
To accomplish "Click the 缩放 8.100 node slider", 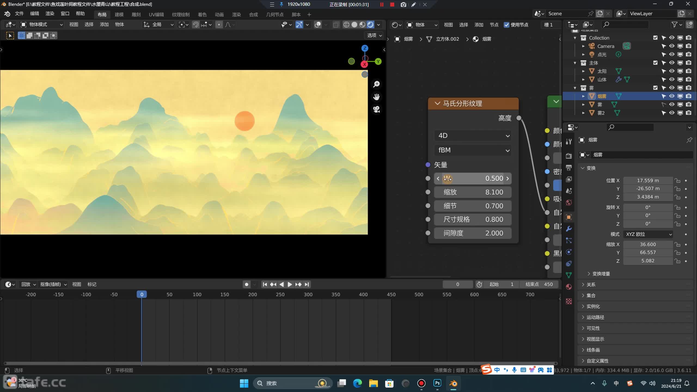I will 473,192.
